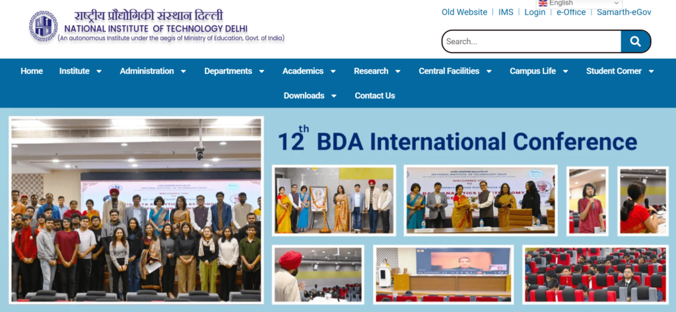Click the Login link
The height and width of the screenshot is (312, 676).
point(535,12)
